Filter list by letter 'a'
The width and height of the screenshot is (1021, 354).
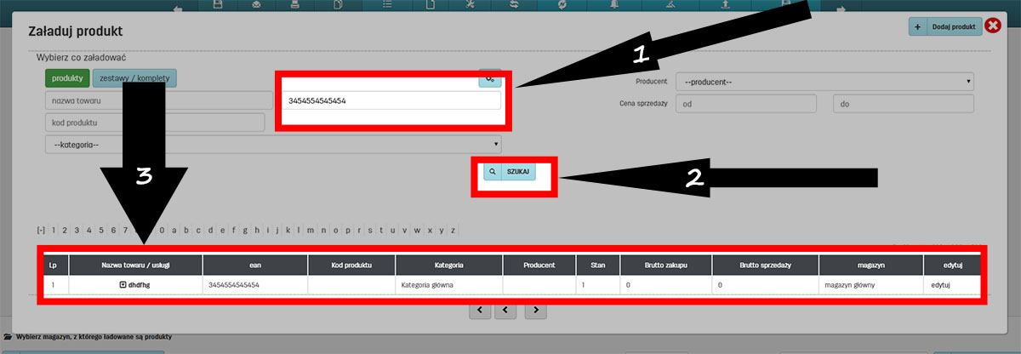(x=174, y=230)
